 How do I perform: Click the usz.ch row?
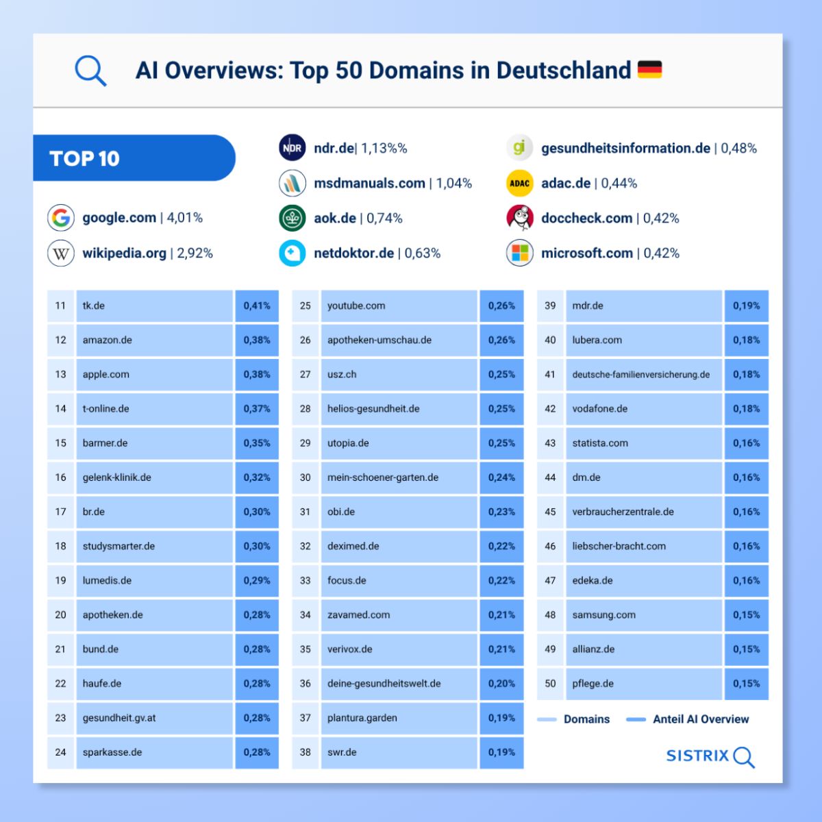[x=408, y=374]
